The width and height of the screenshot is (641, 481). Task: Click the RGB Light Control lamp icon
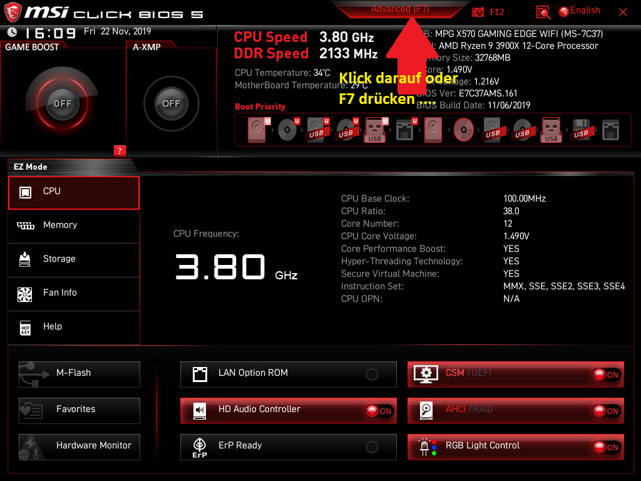pos(427,447)
